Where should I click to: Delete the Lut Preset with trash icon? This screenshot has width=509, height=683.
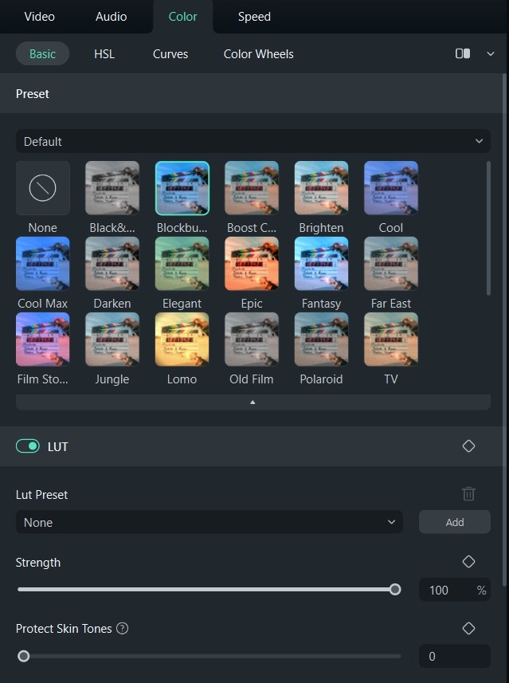[x=468, y=493]
